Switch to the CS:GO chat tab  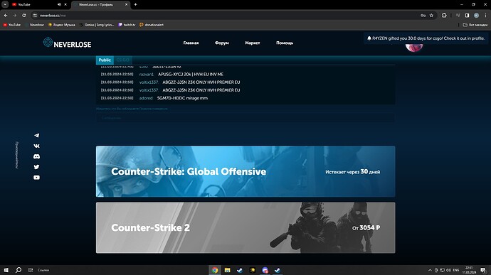(x=122, y=60)
